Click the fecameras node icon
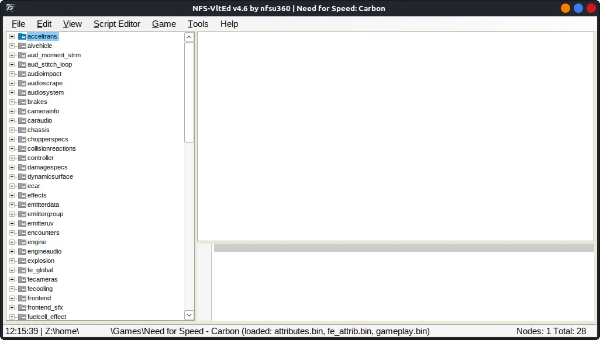600x340 pixels. (x=22, y=280)
